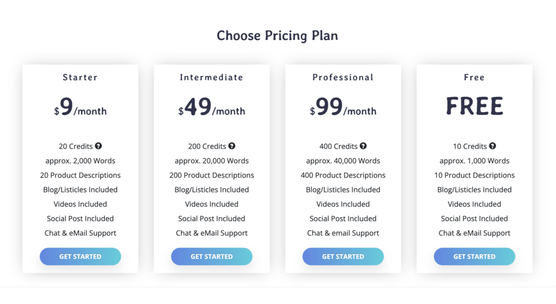The width and height of the screenshot is (556, 304).
Task: Click '200 Product Descriptions' feature line
Action: pyautogui.click(x=212, y=175)
